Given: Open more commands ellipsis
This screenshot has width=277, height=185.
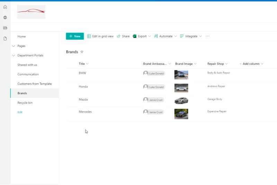Looking at the screenshot, I should (x=207, y=36).
